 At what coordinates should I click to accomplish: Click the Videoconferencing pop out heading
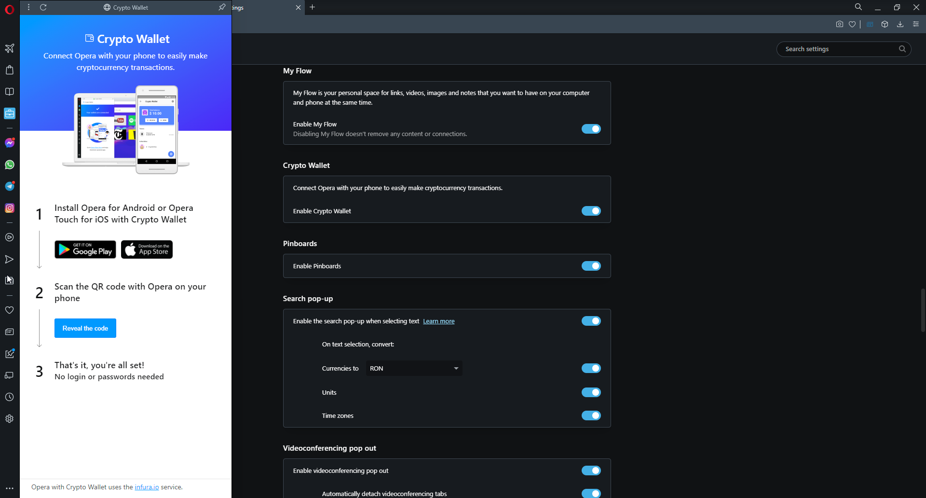pos(329,448)
